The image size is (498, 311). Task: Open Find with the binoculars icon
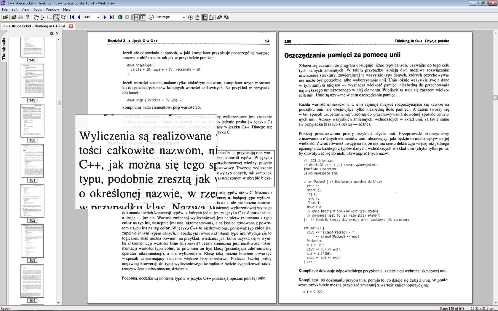(20, 17)
